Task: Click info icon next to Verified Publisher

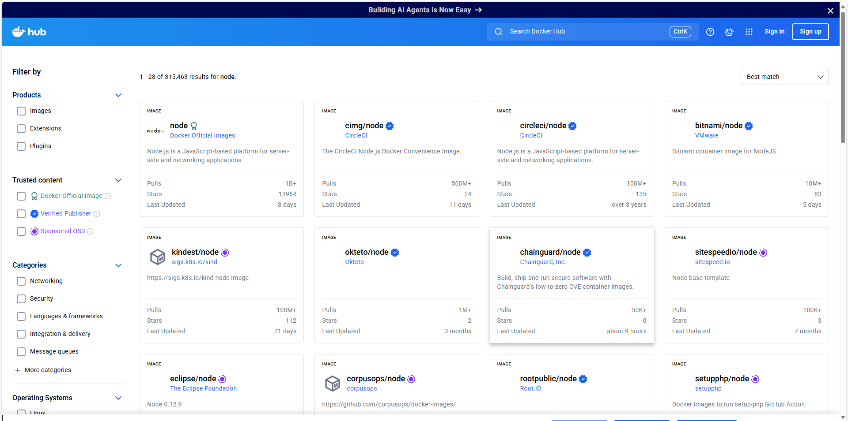Action: tap(97, 214)
